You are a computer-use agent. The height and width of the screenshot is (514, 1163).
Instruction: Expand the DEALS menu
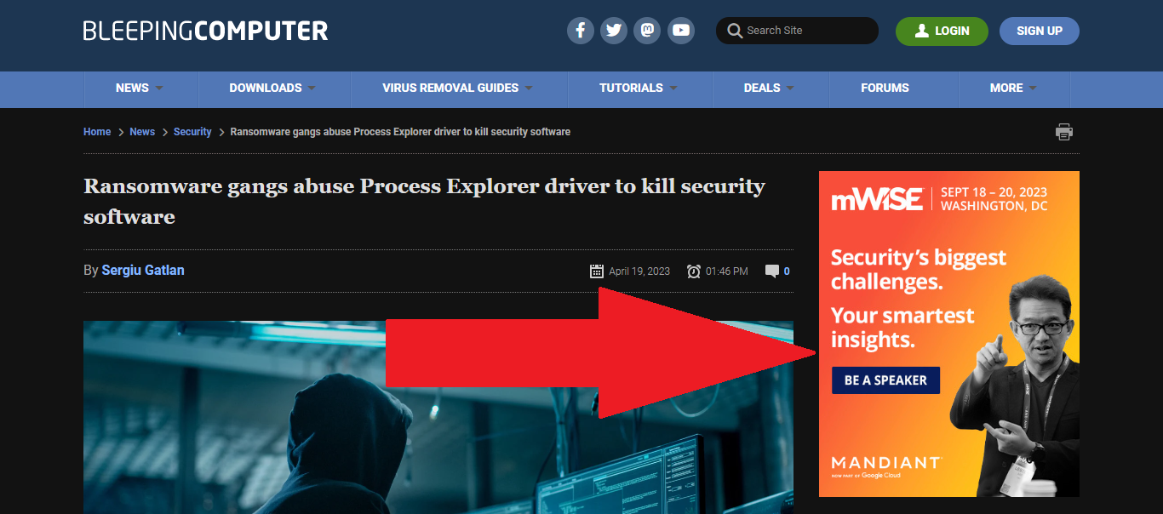770,89
